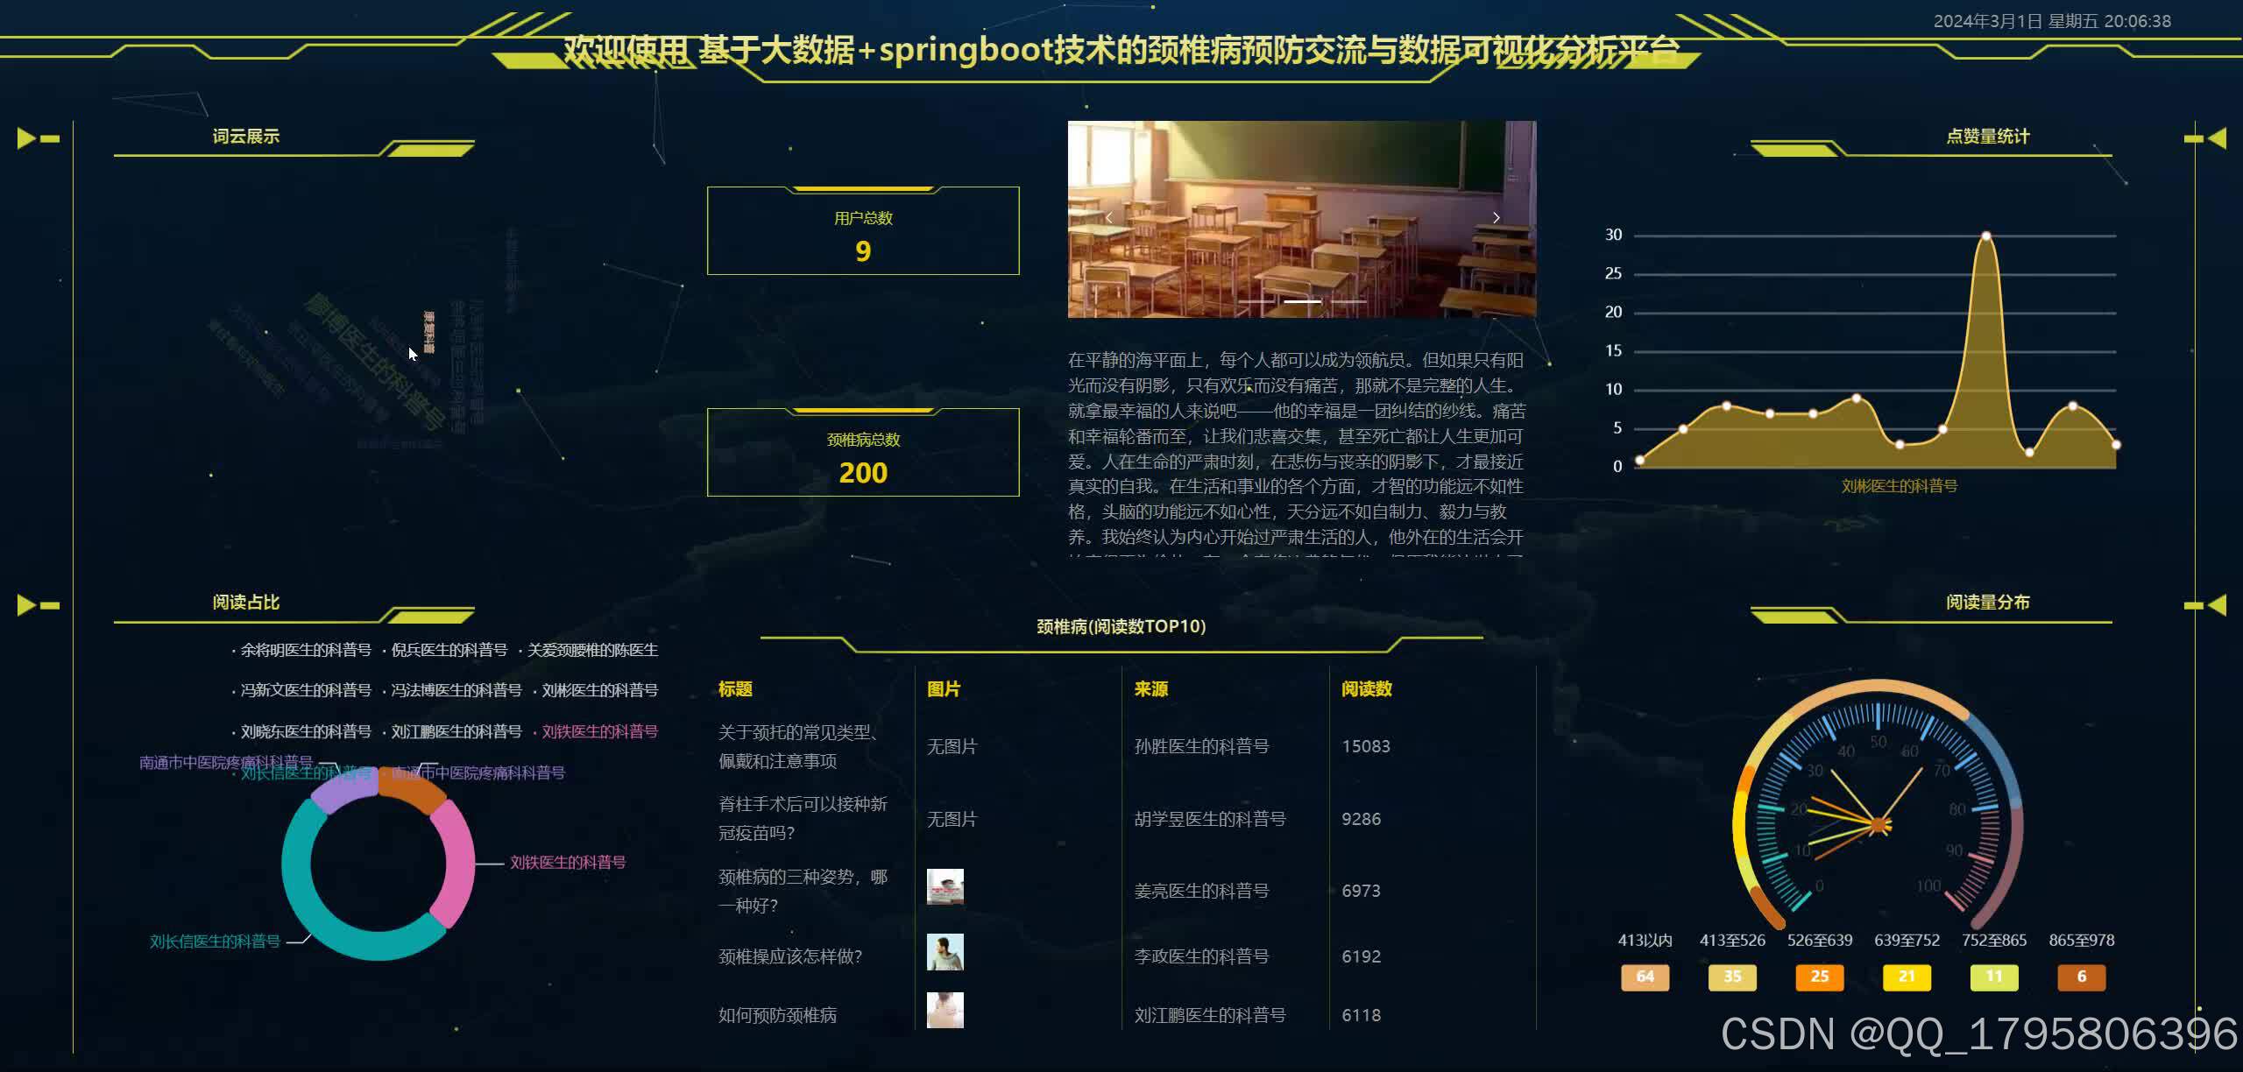This screenshot has width=2243, height=1072.
Task: Click the carousel next arrow
Action: [x=1496, y=218]
